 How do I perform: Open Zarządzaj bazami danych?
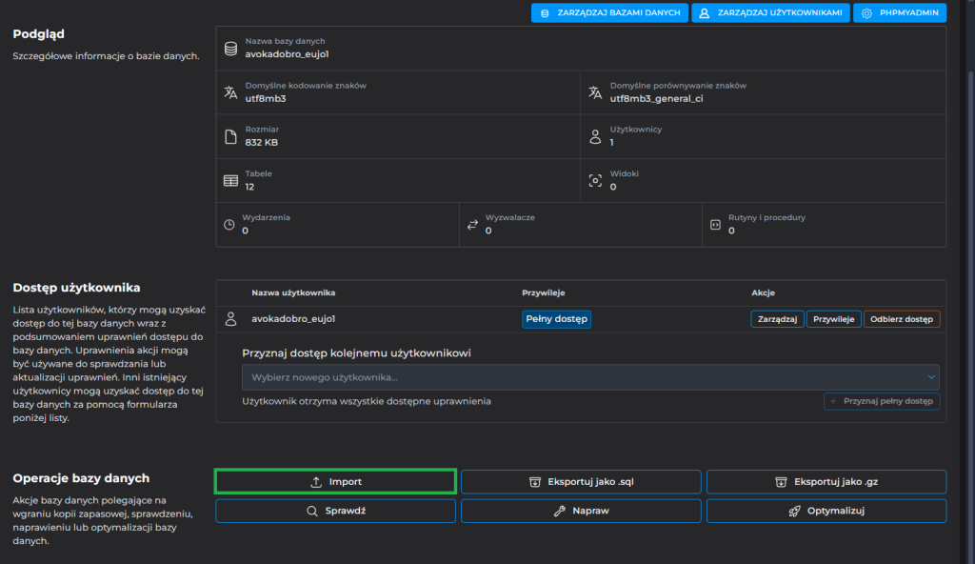[x=609, y=13]
